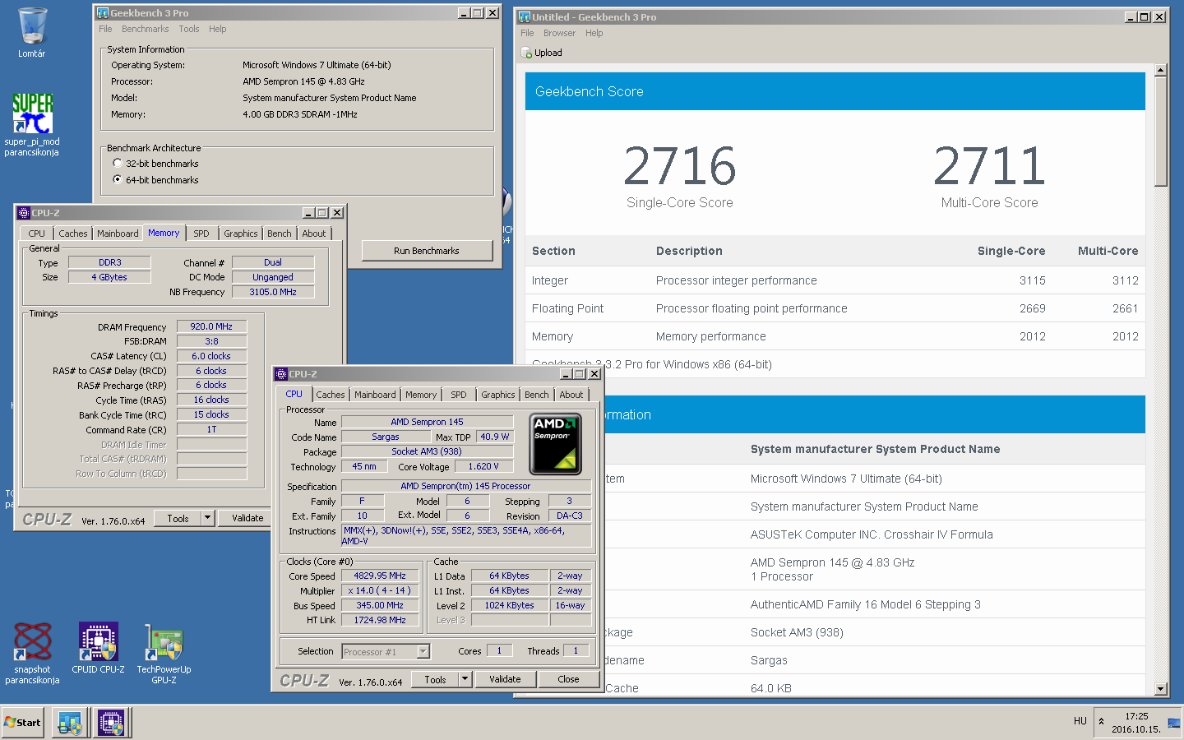The width and height of the screenshot is (1184, 740).
Task: Click the Floating Point row label
Action: pyautogui.click(x=567, y=308)
